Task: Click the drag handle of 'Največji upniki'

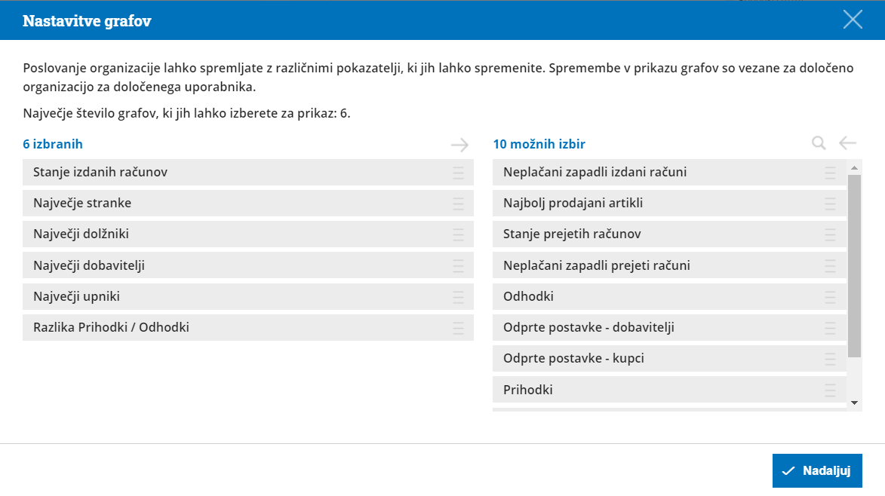Action: click(458, 297)
